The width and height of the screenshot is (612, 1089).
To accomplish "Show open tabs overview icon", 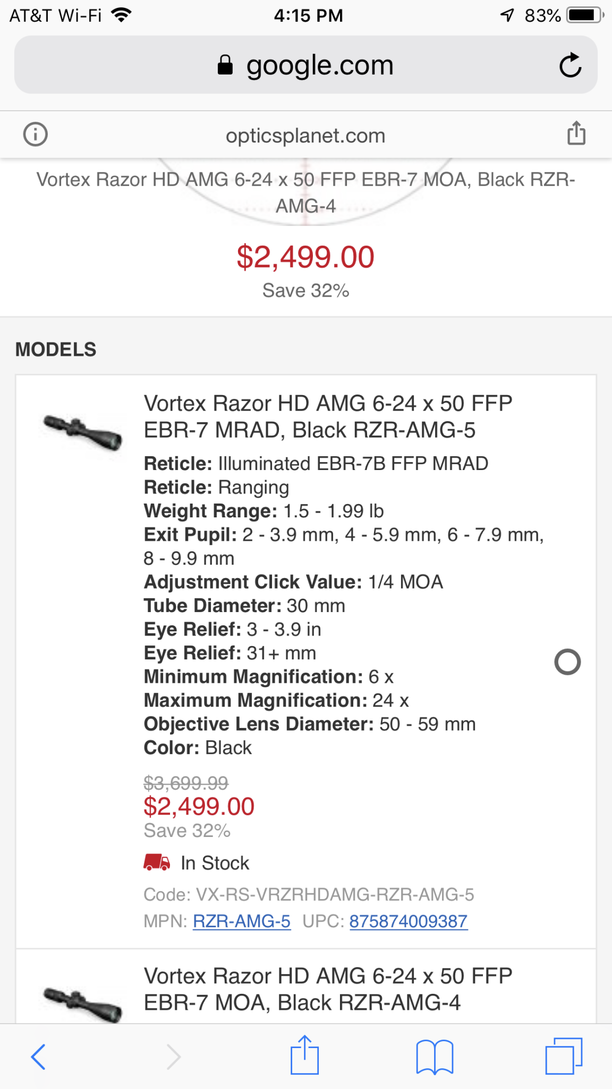I will pos(564,1056).
